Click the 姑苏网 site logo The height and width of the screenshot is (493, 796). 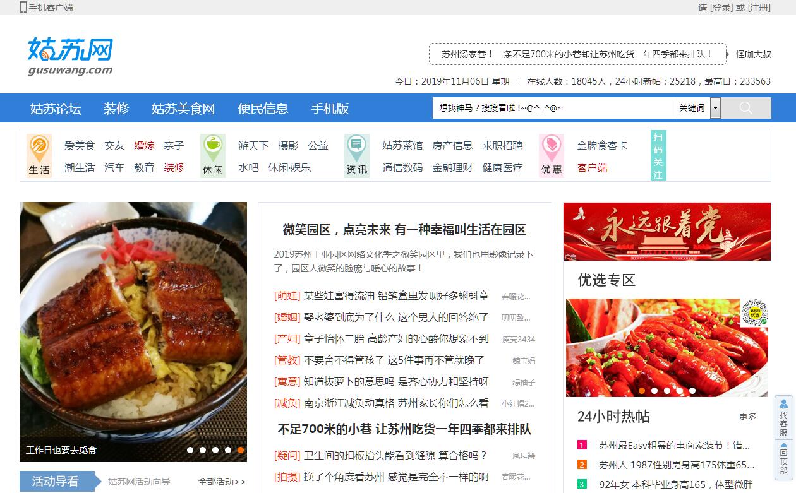click(x=70, y=56)
